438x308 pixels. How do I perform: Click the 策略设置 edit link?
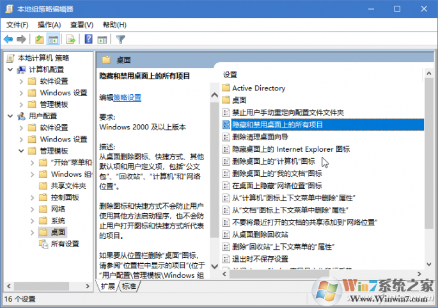[x=127, y=97]
